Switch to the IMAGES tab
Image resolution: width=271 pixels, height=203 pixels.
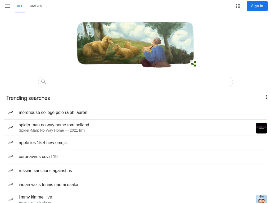point(36,6)
